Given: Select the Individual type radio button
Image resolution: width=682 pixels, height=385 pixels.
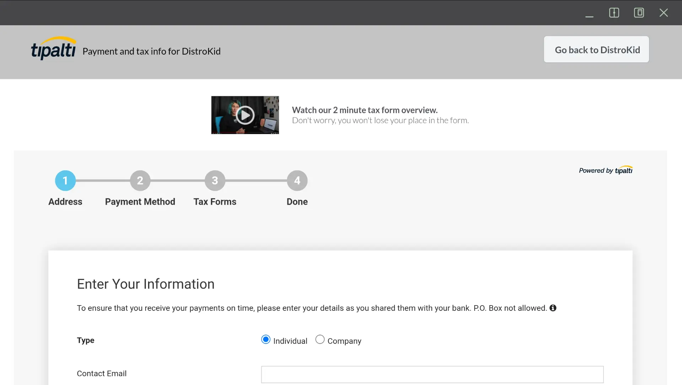Looking at the screenshot, I should coord(266,340).
